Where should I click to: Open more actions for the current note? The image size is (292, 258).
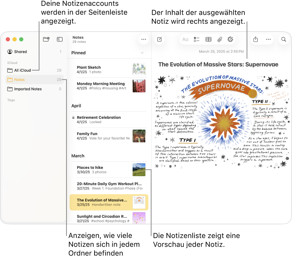pos(269,39)
